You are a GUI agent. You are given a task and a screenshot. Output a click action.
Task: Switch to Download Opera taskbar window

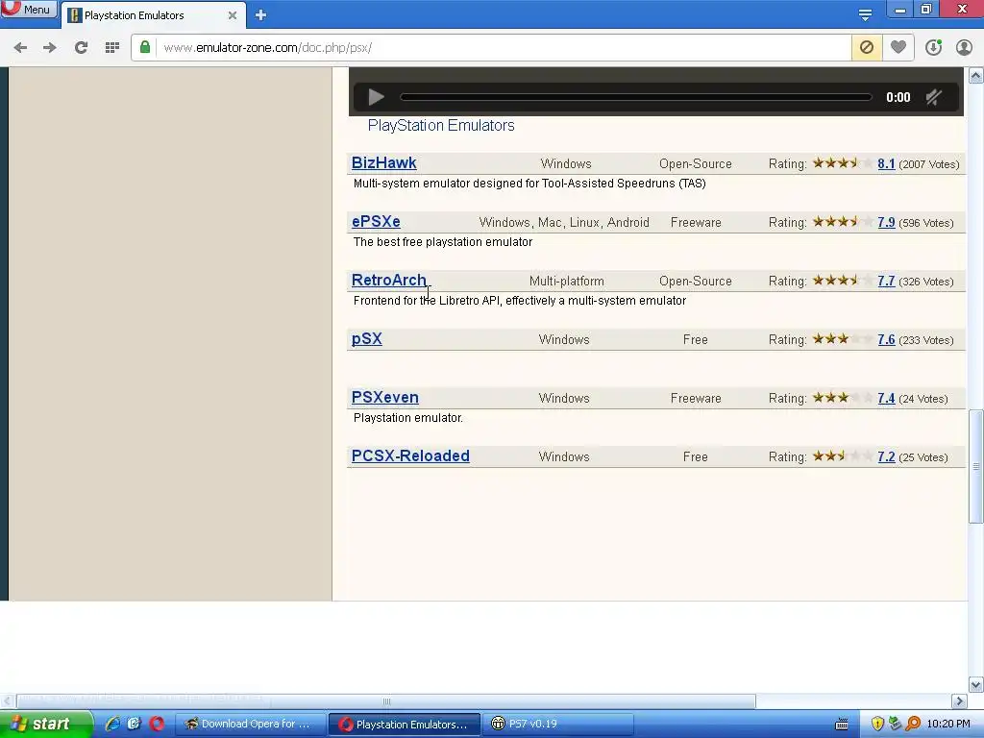pos(249,724)
